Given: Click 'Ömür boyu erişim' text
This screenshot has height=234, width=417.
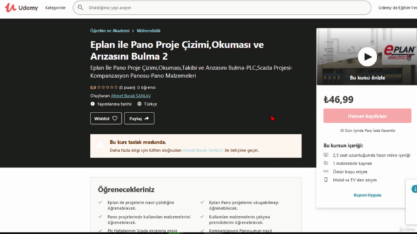Looking at the screenshot, I should click(350, 172).
